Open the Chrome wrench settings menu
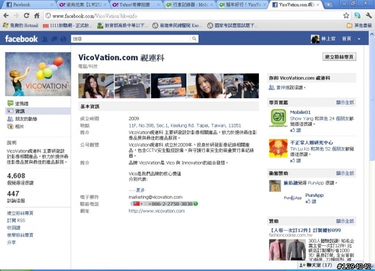Viewport: 375px width, 271px height. click(369, 16)
